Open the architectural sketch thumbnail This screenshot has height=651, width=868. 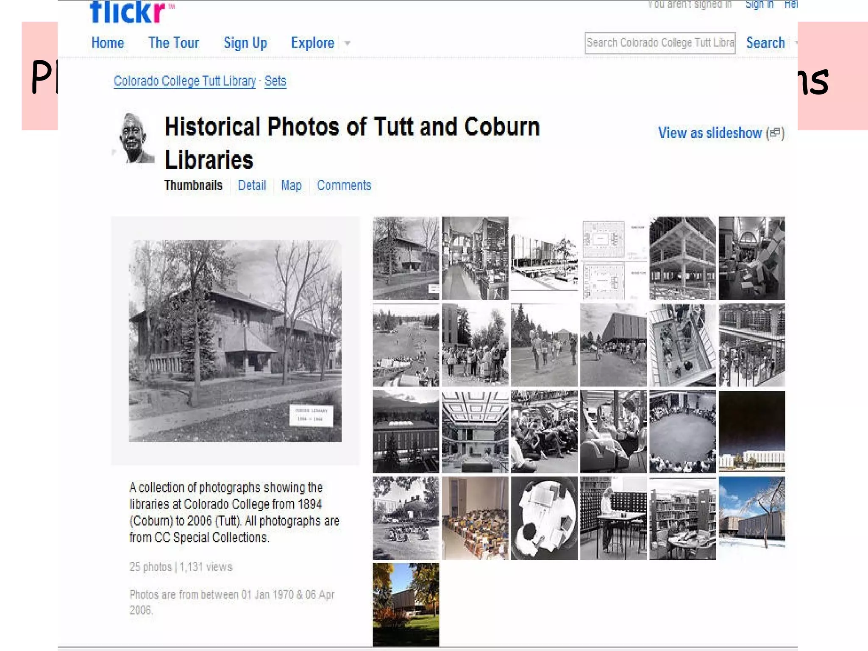(x=544, y=258)
